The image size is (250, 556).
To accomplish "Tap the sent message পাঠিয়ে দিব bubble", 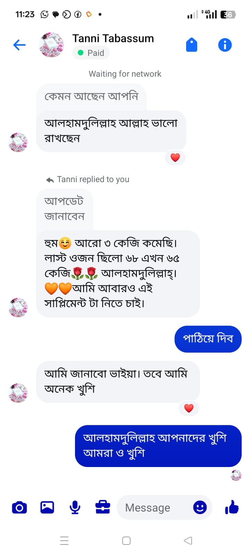I will coord(208,339).
